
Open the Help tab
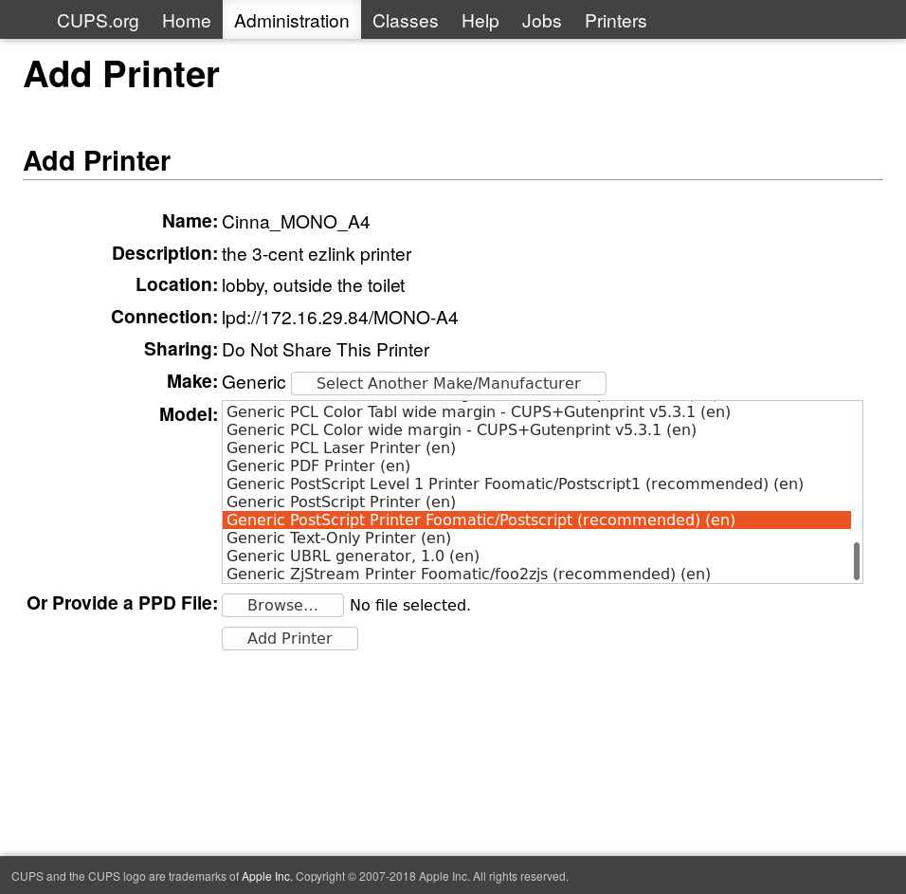click(x=480, y=21)
